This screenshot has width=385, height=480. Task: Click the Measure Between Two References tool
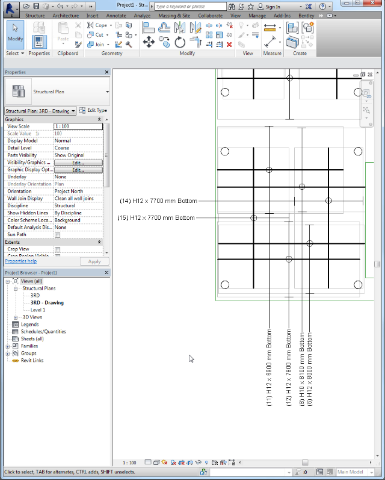tap(270, 42)
